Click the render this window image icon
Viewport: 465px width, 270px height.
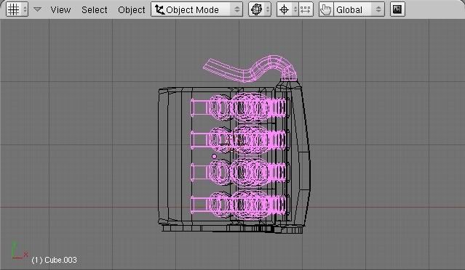[397, 9]
